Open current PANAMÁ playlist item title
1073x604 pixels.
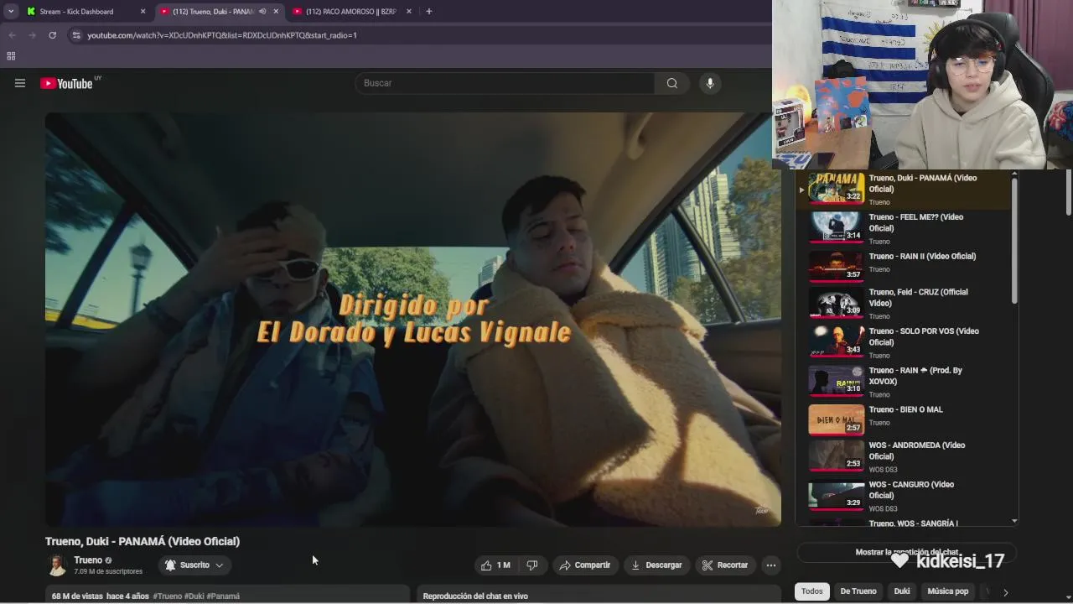pos(923,184)
